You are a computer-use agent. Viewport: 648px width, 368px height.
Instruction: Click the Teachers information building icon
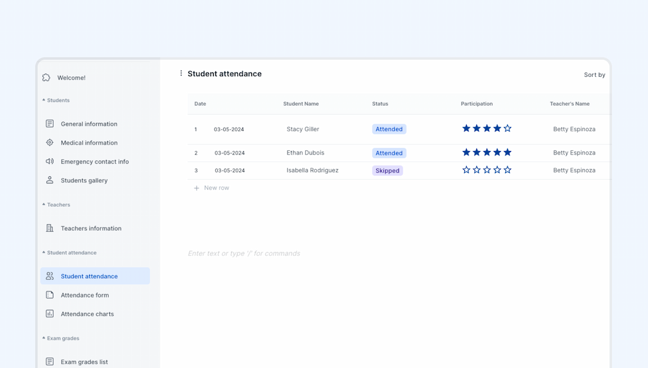click(x=49, y=228)
